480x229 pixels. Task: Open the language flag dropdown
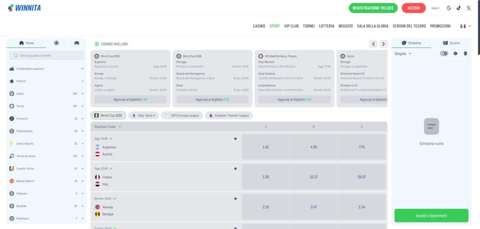[465, 26]
